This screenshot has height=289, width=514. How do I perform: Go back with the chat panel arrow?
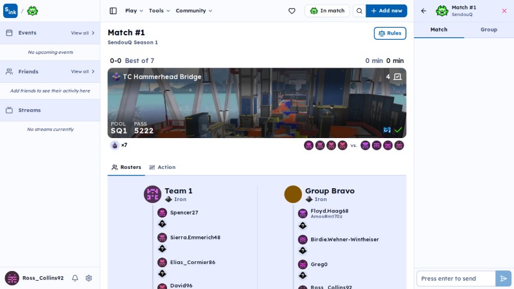tap(423, 11)
